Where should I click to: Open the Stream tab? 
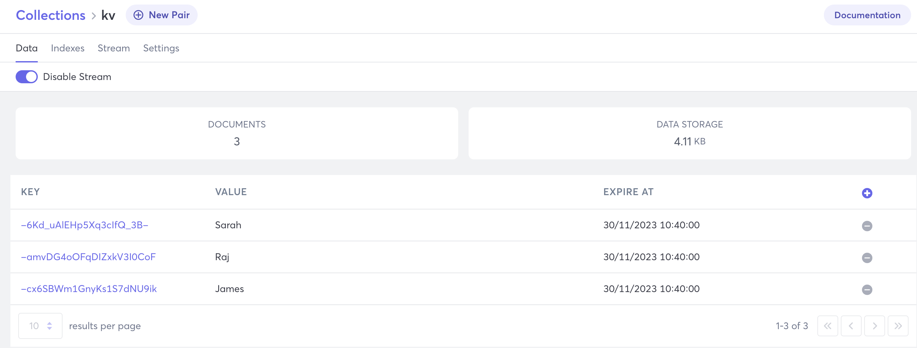(x=114, y=48)
